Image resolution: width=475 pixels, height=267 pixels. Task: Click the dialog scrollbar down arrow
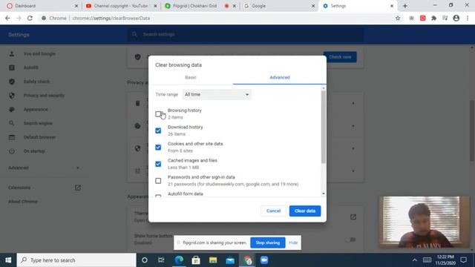pos(324,194)
